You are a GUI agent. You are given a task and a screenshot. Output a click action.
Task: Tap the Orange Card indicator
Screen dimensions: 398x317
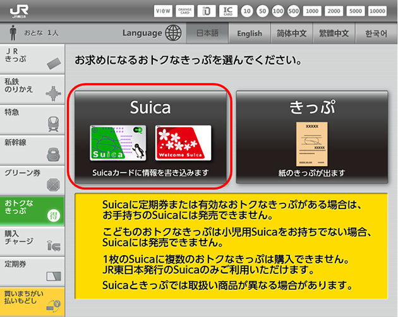(x=184, y=11)
